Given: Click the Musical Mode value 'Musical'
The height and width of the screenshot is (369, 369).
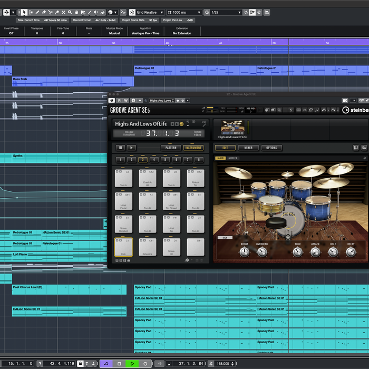Looking at the screenshot, I should 114,33.
